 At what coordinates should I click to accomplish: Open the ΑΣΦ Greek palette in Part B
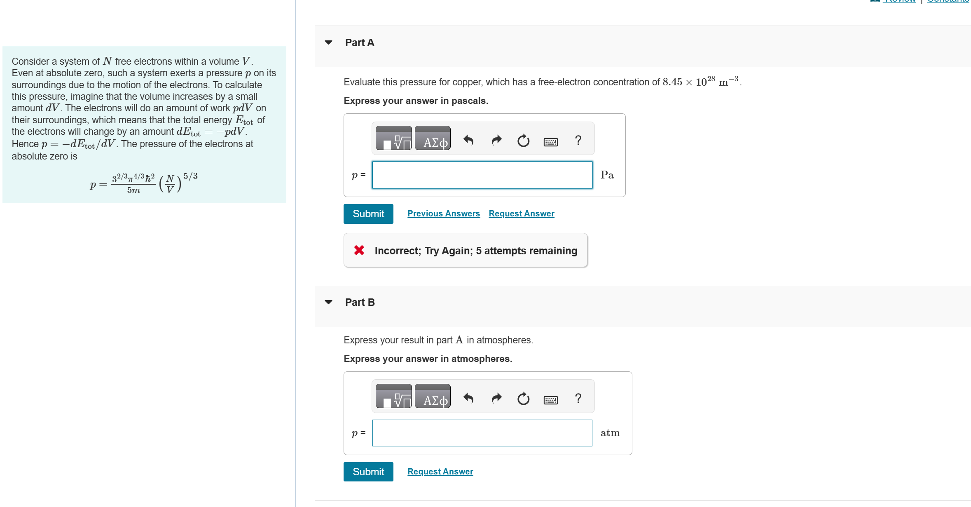pos(433,397)
